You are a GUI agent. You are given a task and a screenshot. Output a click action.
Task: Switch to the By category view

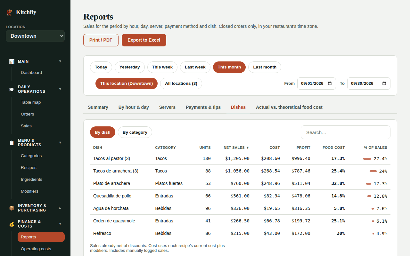pyautogui.click(x=135, y=132)
